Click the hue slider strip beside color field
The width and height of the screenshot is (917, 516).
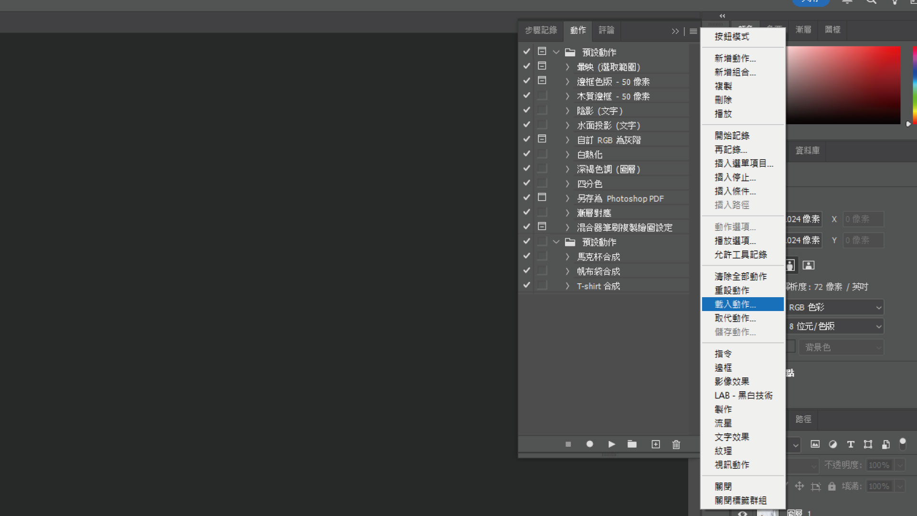(x=915, y=85)
